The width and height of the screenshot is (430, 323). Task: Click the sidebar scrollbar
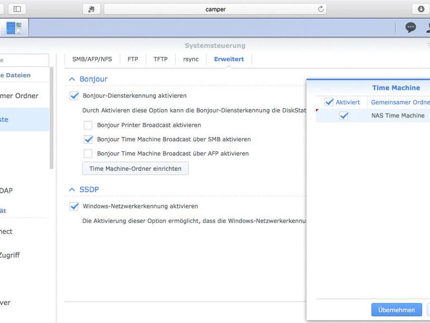(x=51, y=118)
